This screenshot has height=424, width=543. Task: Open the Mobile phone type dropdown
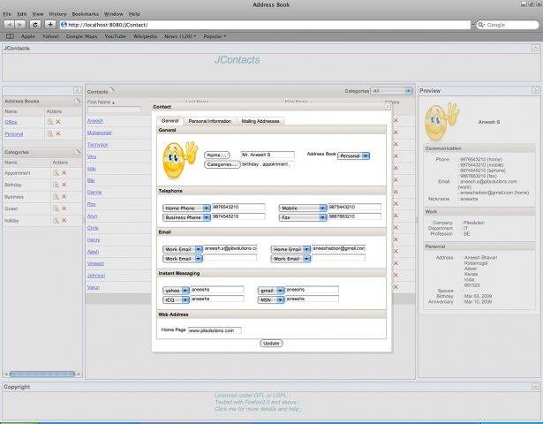(x=303, y=208)
